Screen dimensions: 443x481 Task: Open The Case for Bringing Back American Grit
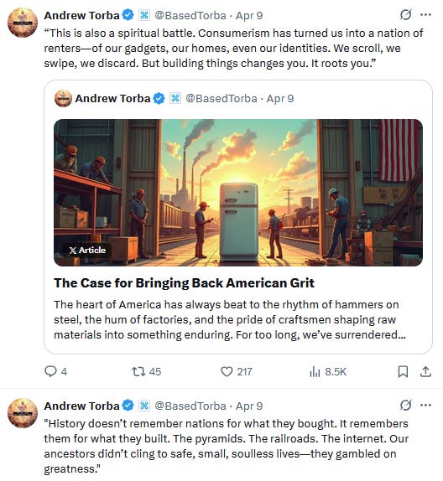(x=184, y=283)
